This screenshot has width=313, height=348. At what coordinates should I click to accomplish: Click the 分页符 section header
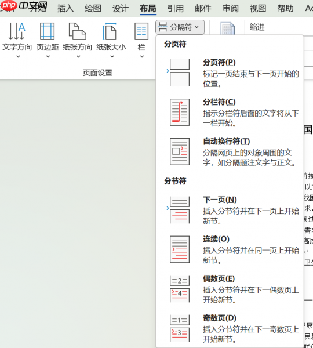tap(175, 44)
